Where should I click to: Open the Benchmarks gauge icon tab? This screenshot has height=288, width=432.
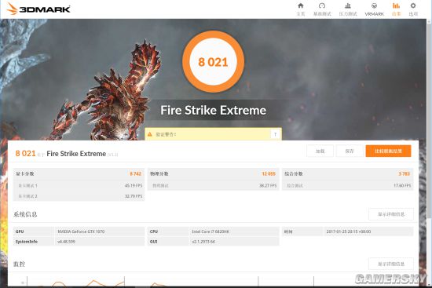coord(322,5)
